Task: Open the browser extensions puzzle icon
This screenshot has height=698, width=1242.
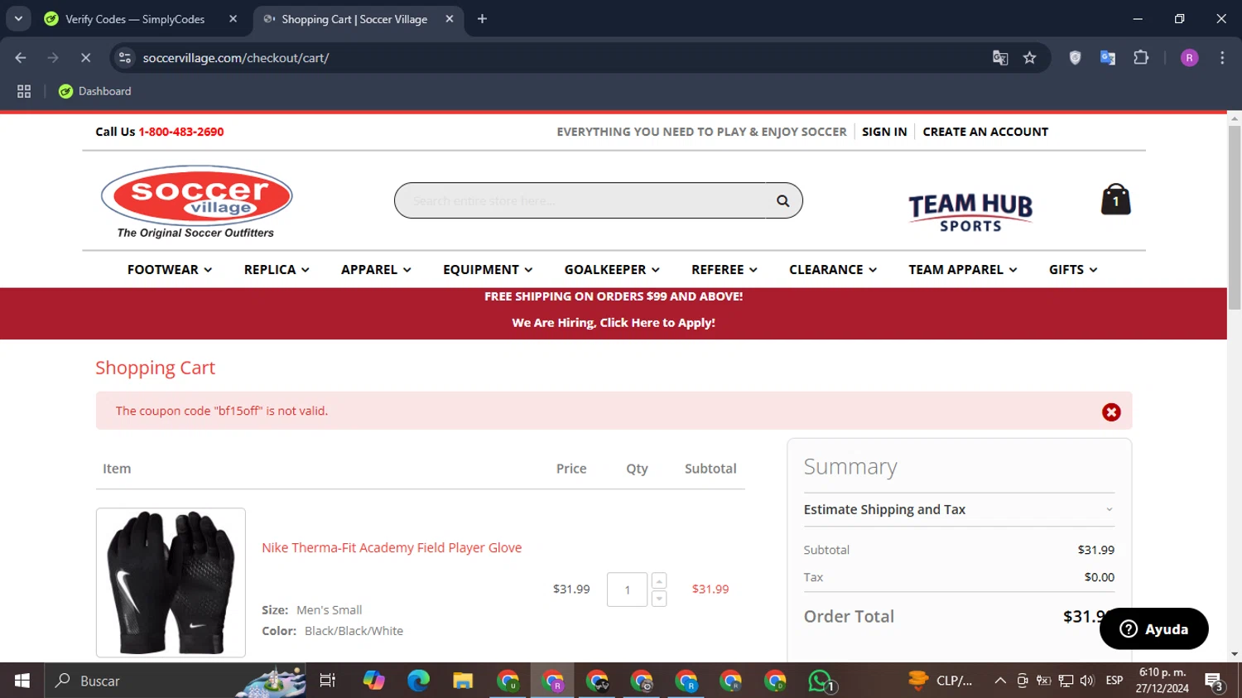Action: point(1141,58)
